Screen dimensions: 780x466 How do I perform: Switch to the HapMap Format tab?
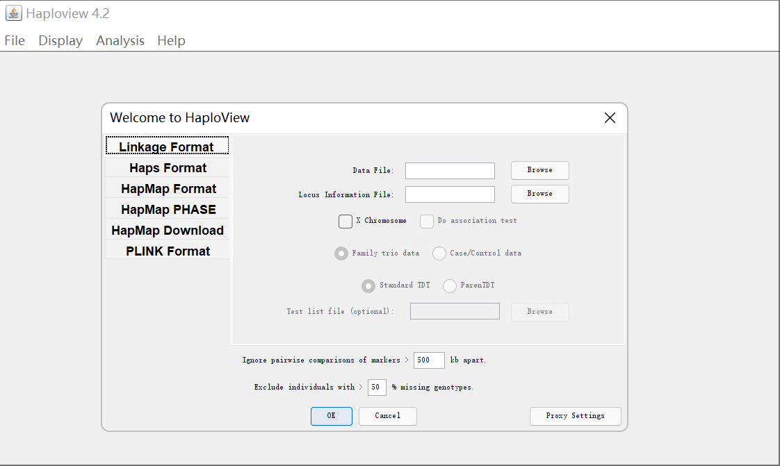[168, 189]
